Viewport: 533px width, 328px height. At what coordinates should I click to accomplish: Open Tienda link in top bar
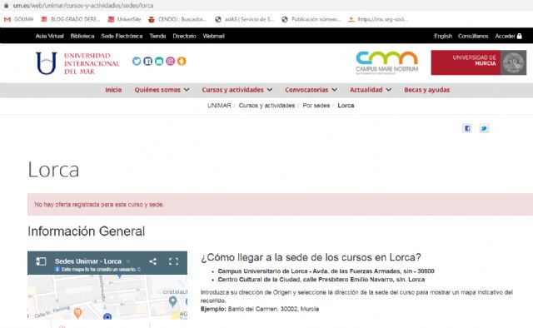[157, 36]
